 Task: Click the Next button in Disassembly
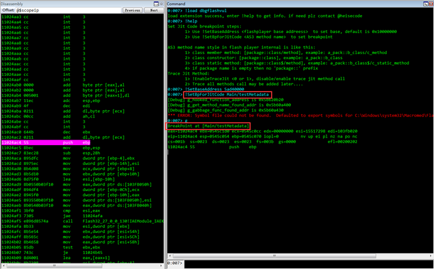(154, 10)
